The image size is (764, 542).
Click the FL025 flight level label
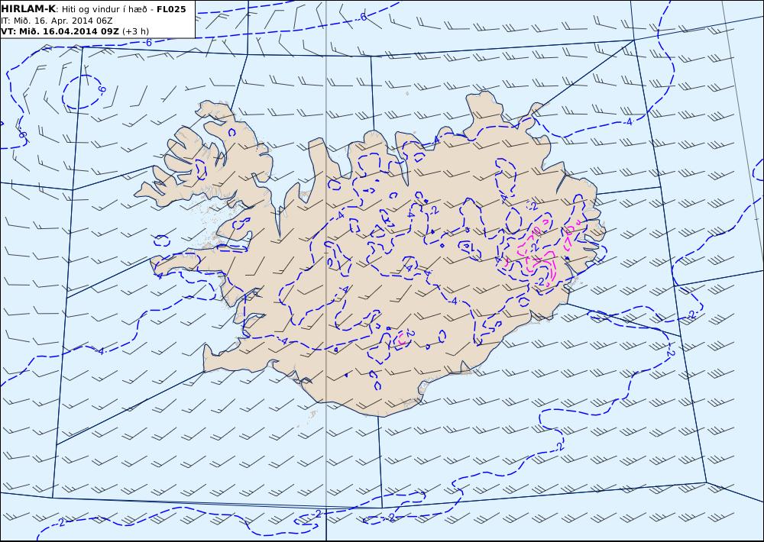[171, 9]
